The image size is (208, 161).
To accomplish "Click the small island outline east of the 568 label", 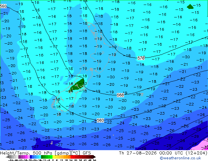I will click(x=142, y=94).
